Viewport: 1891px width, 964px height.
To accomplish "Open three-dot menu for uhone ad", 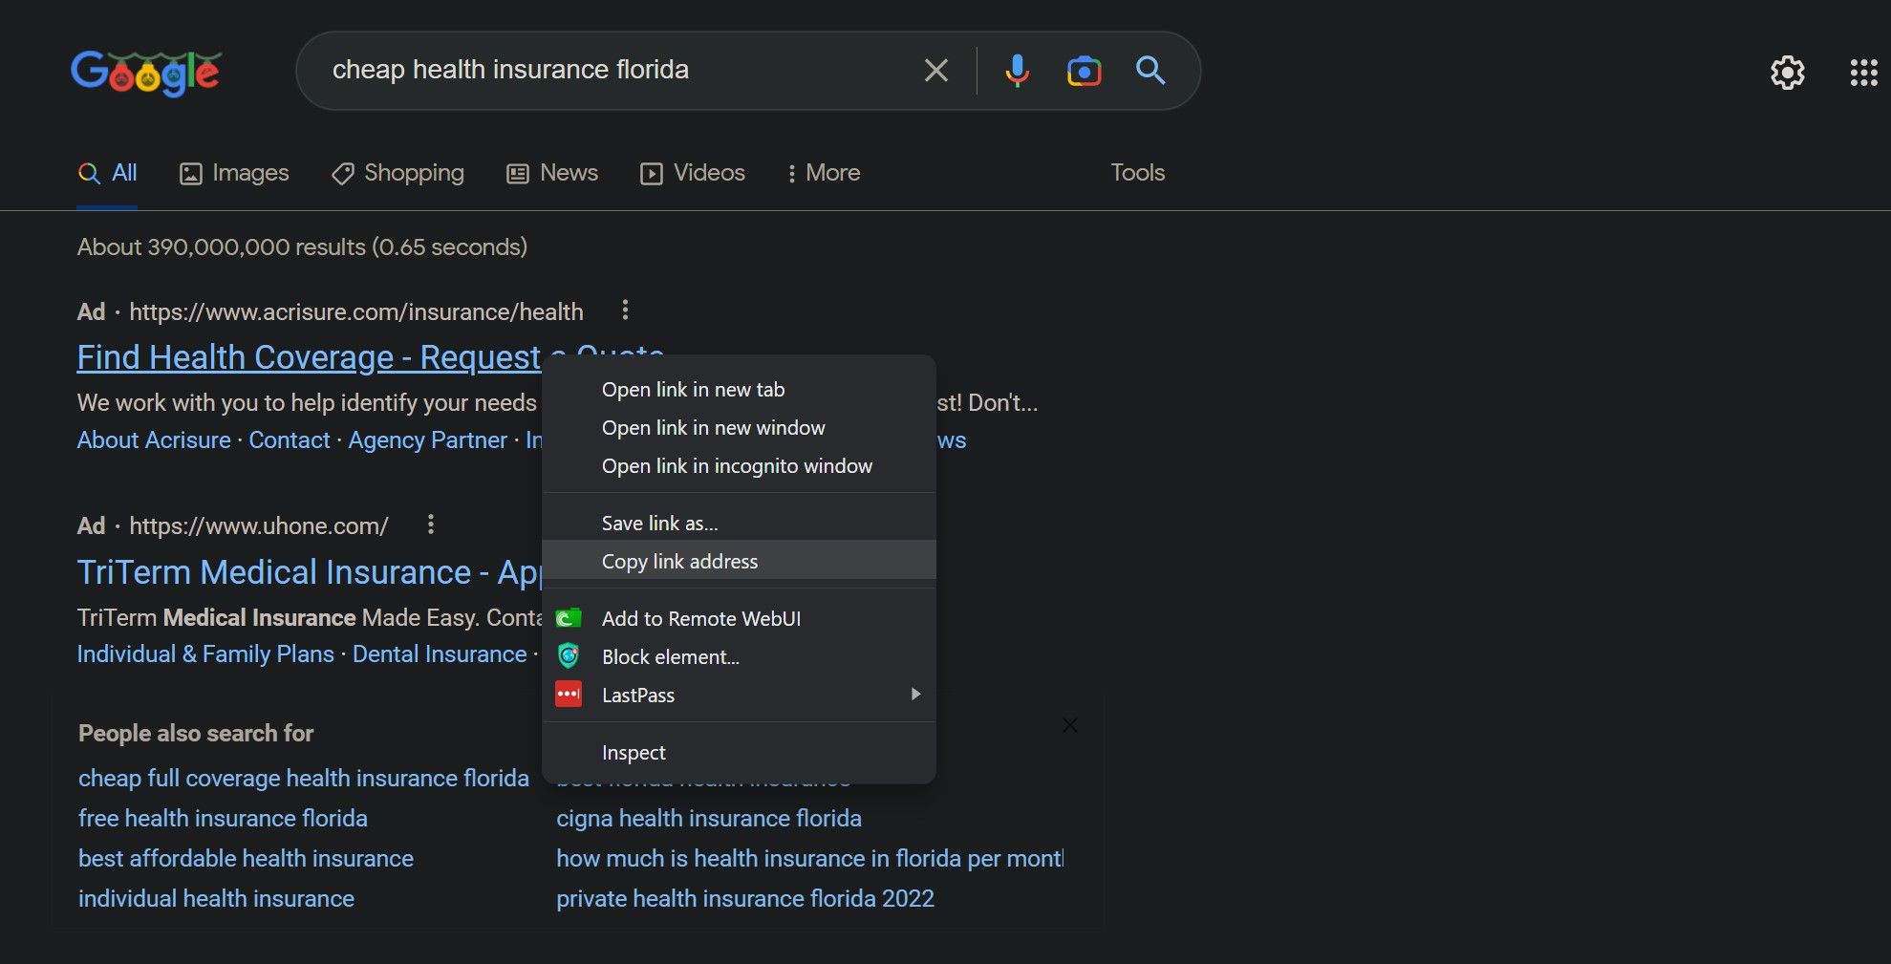I will [x=431, y=525].
